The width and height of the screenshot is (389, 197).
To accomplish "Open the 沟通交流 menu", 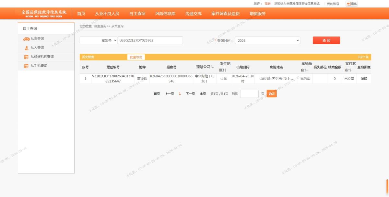I will [x=193, y=14].
